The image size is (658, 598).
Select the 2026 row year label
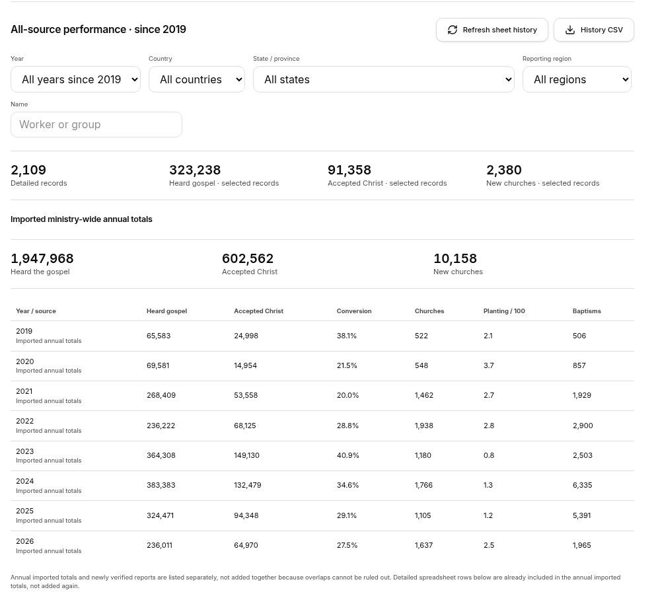point(24,541)
